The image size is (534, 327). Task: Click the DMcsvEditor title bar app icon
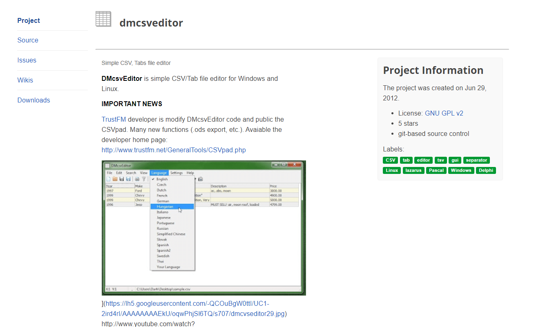pyautogui.click(x=107, y=166)
